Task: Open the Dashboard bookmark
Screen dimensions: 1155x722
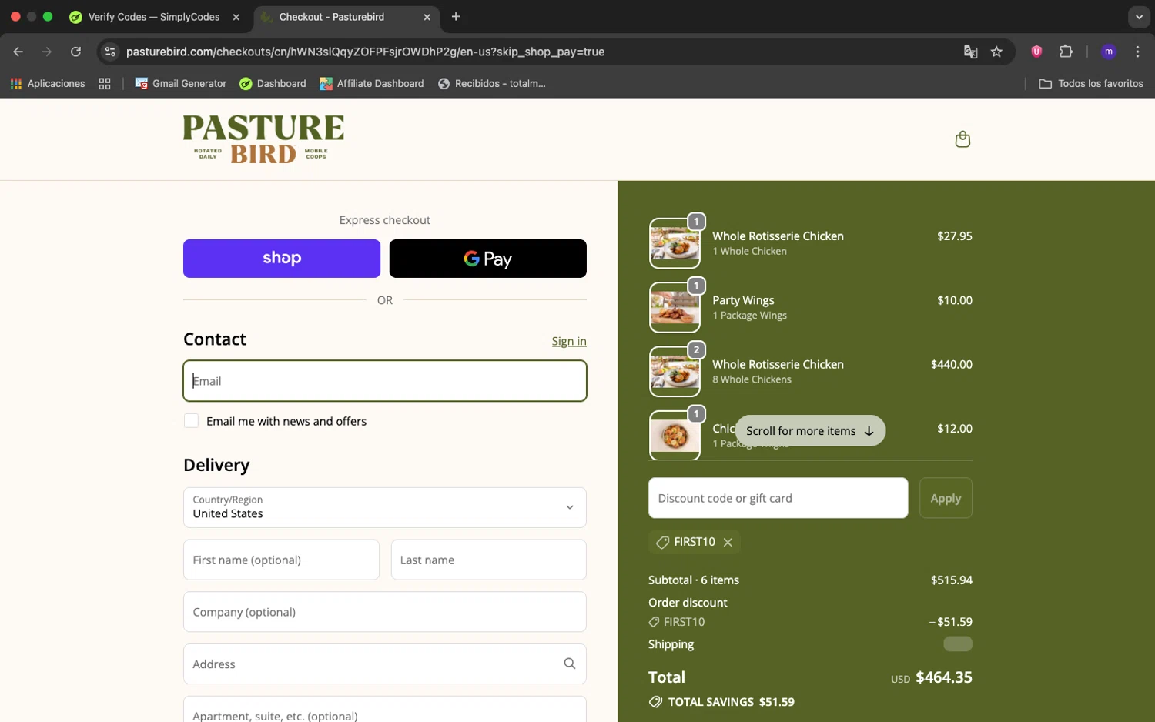Action: point(273,83)
